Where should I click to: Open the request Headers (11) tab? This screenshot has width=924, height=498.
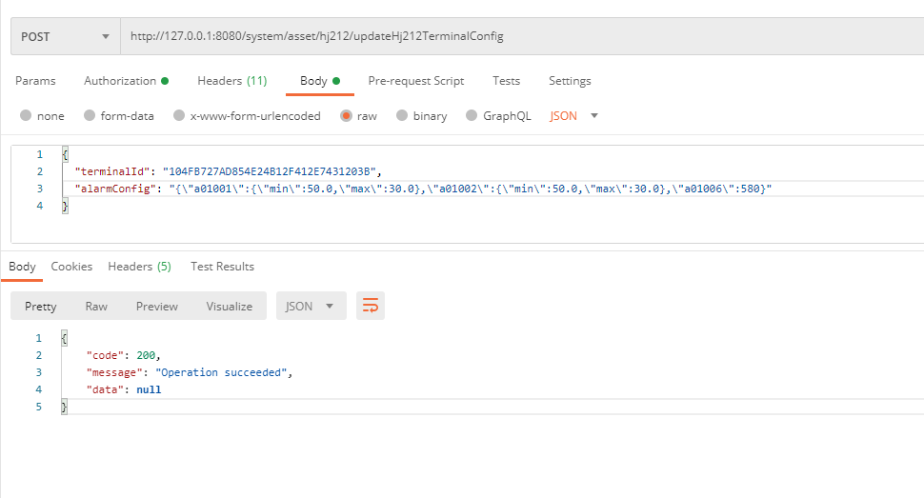[231, 81]
